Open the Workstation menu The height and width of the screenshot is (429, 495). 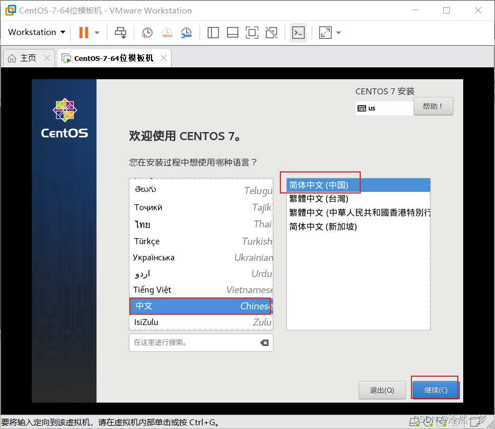tap(37, 32)
